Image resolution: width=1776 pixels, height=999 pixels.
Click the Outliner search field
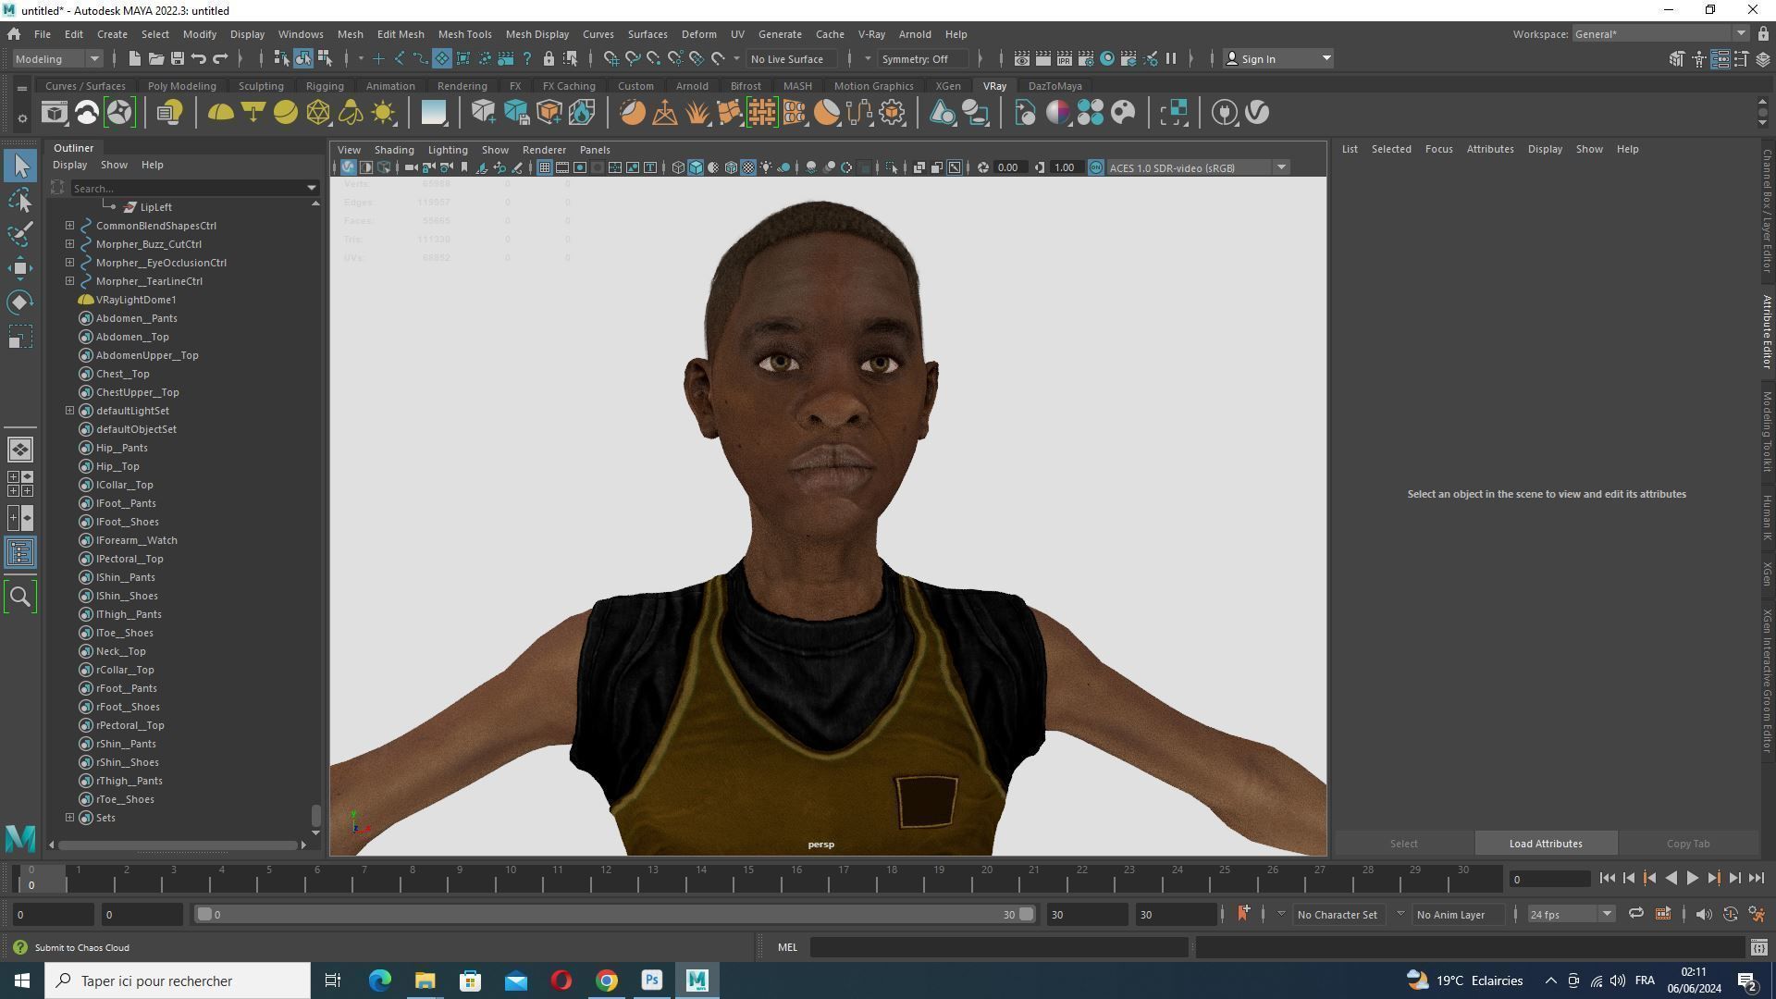point(188,188)
